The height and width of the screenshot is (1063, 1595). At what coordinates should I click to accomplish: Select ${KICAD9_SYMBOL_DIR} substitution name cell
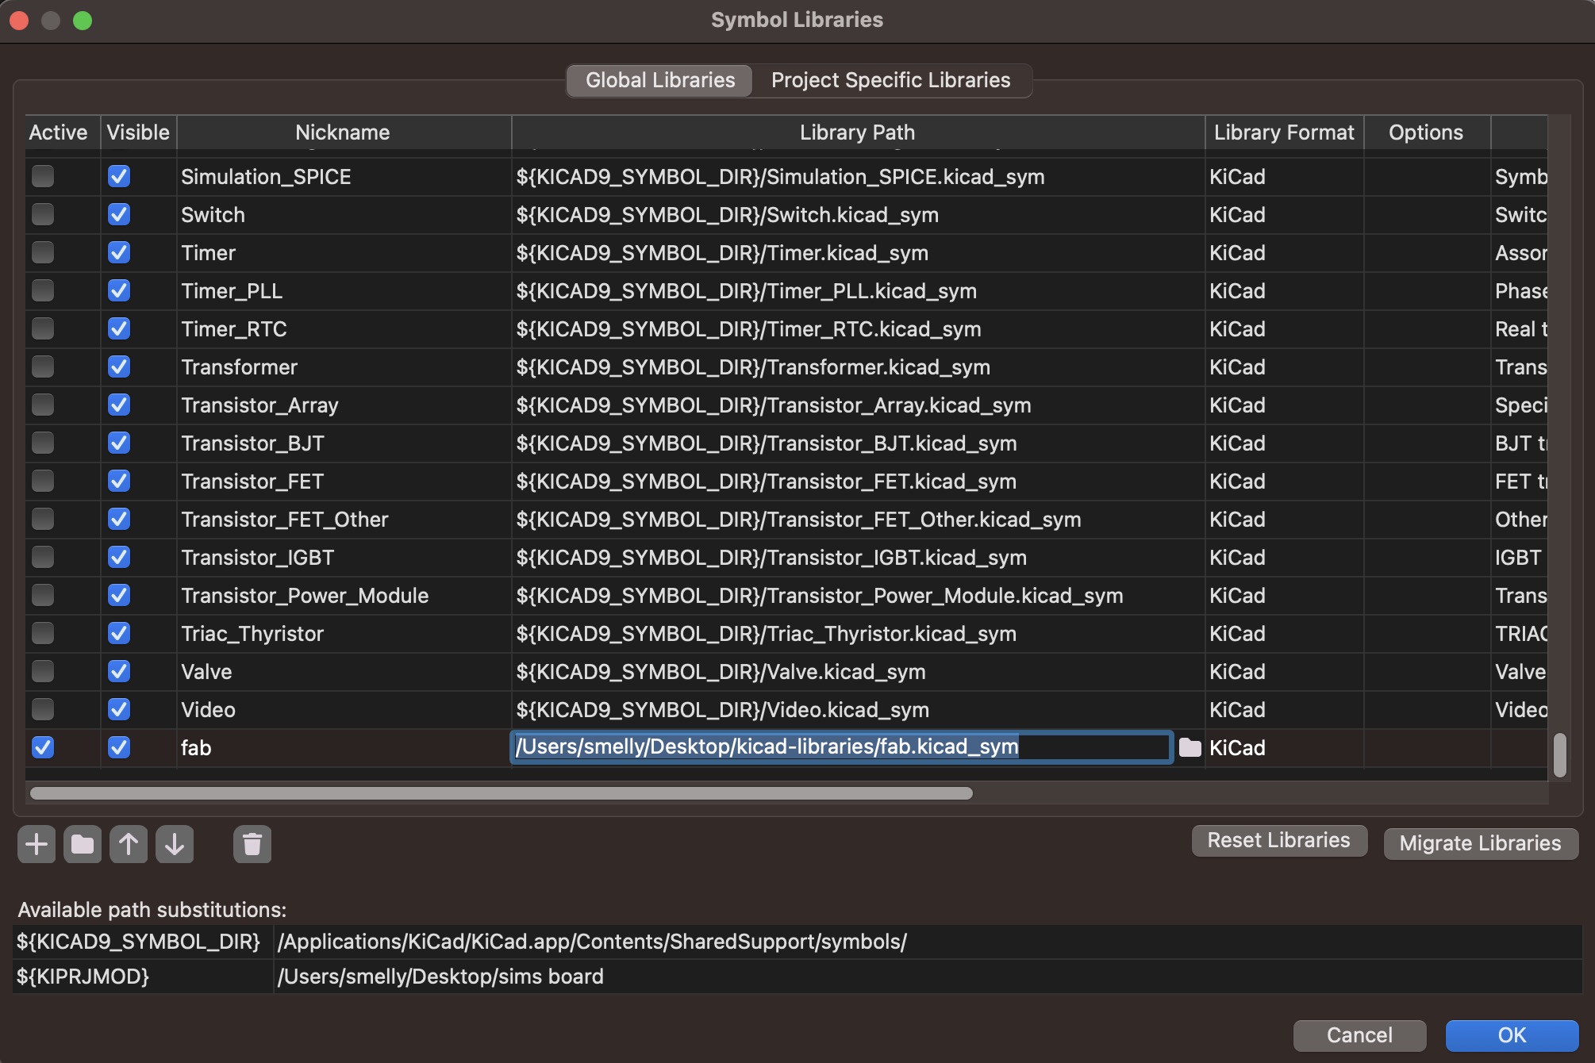(143, 942)
